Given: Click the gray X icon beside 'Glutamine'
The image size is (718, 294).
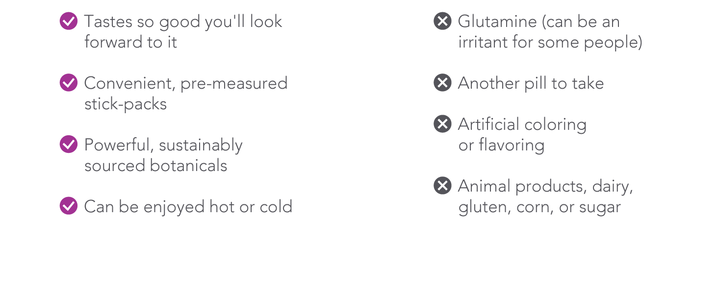Looking at the screenshot, I should (442, 21).
